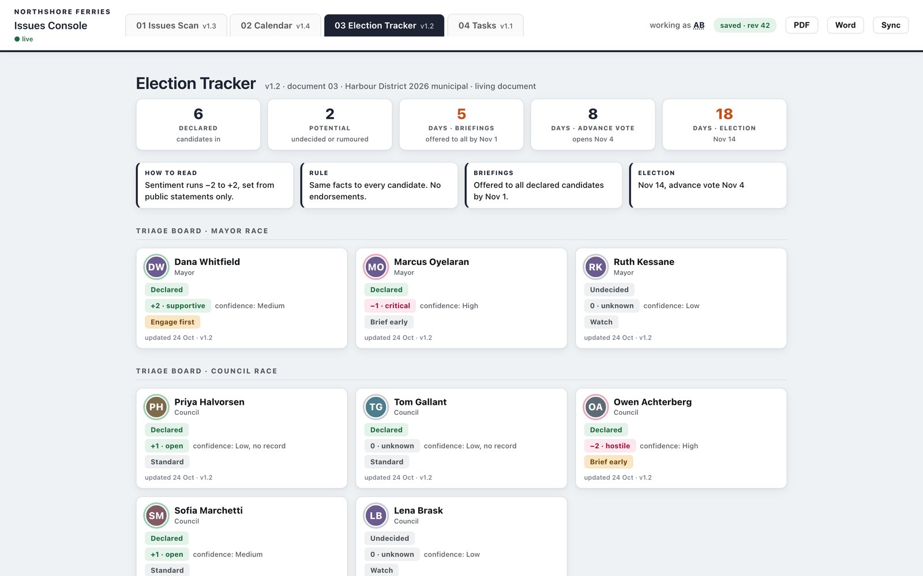Click Marcus Oyelaran's −1 critical tag
Image resolution: width=923 pixels, height=576 pixels.
[390, 306]
